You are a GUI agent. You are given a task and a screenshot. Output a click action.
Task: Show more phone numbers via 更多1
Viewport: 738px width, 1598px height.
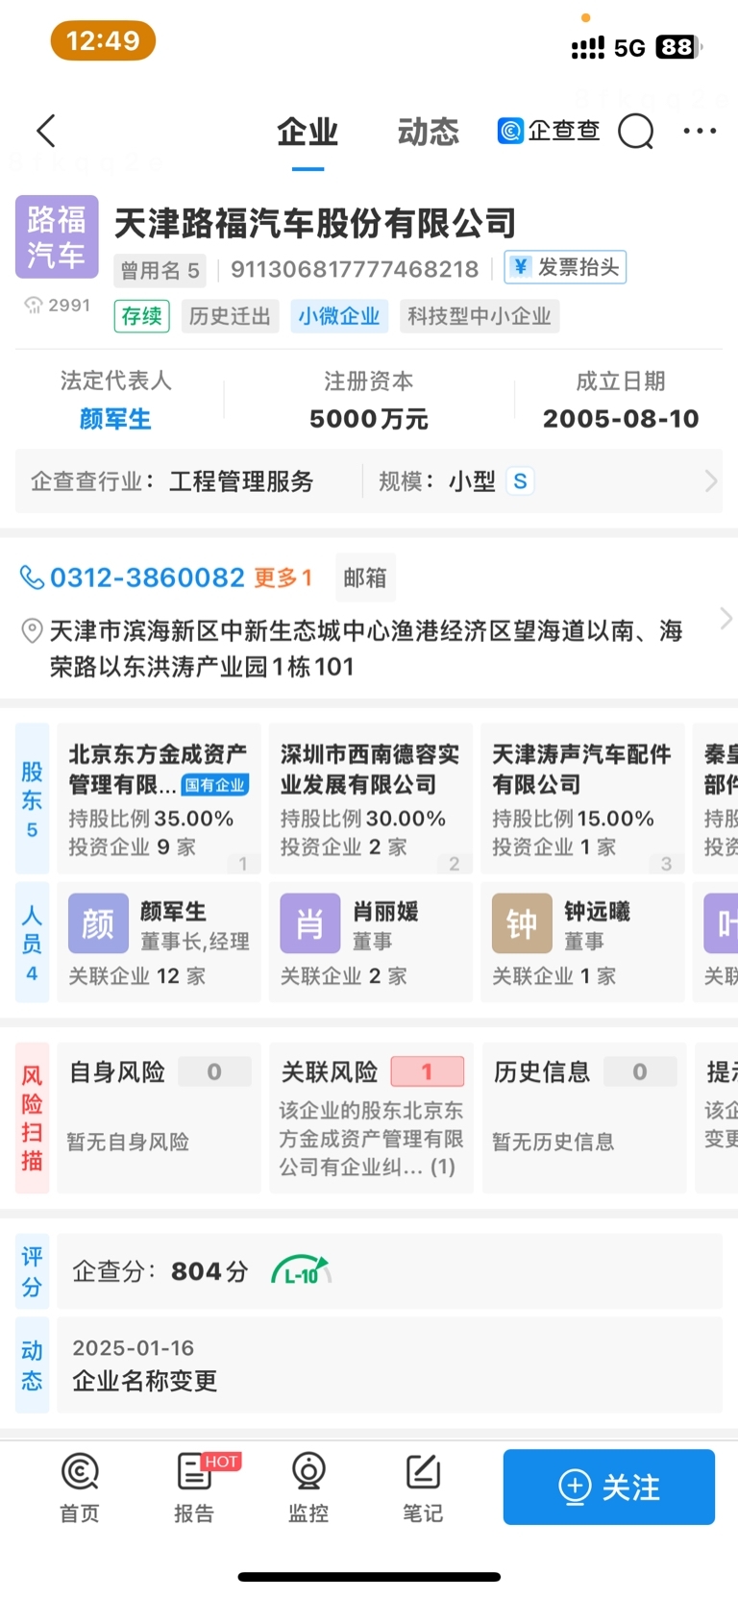pos(283,578)
